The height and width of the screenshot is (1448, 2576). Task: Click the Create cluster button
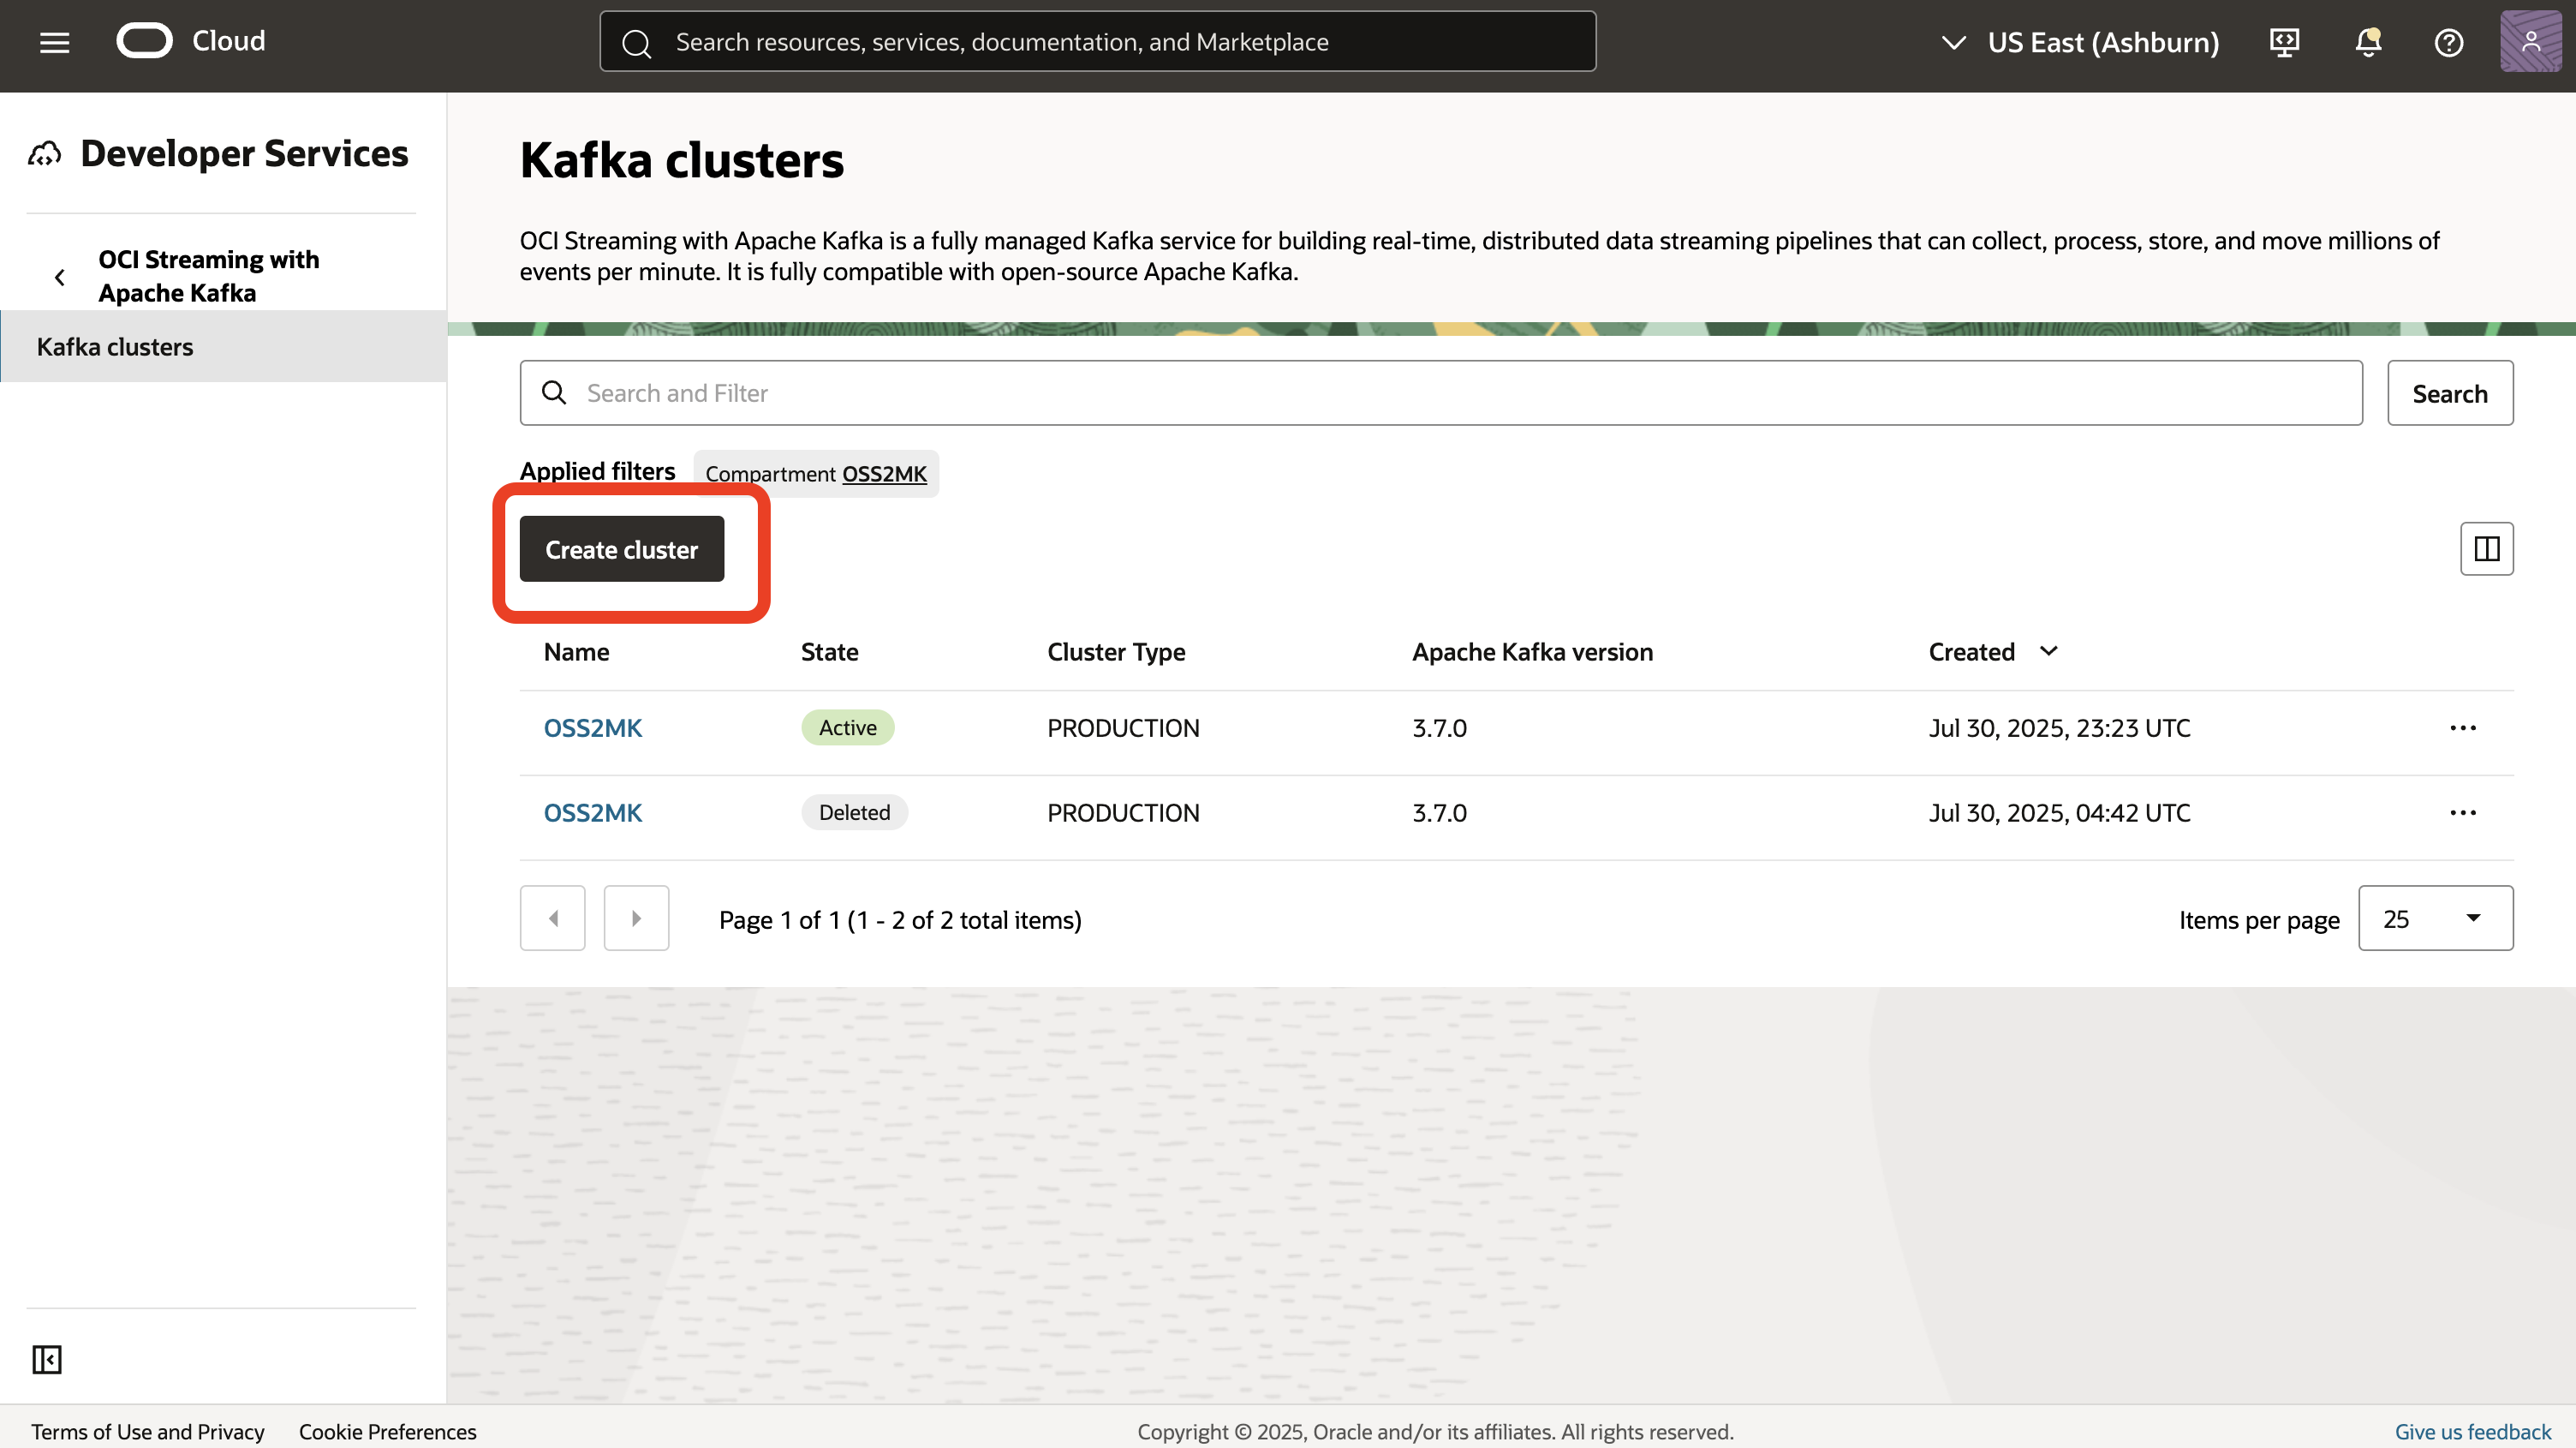tap(620, 548)
